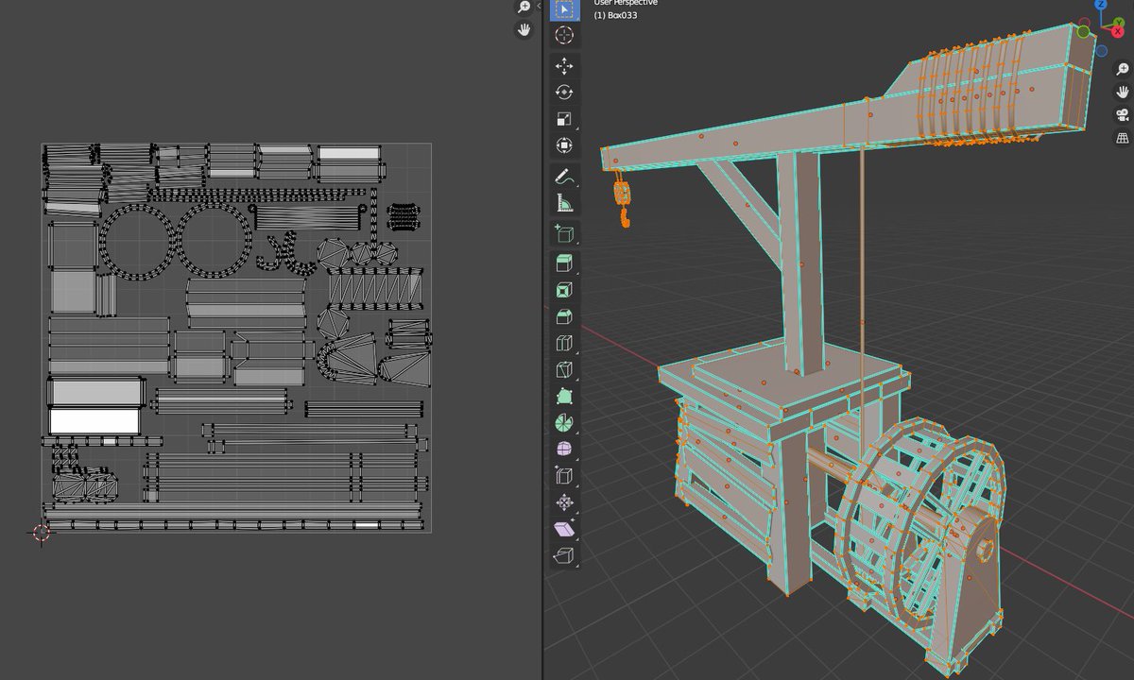Select the Extrude Region tool
This screenshot has height=680, width=1134.
[x=564, y=263]
